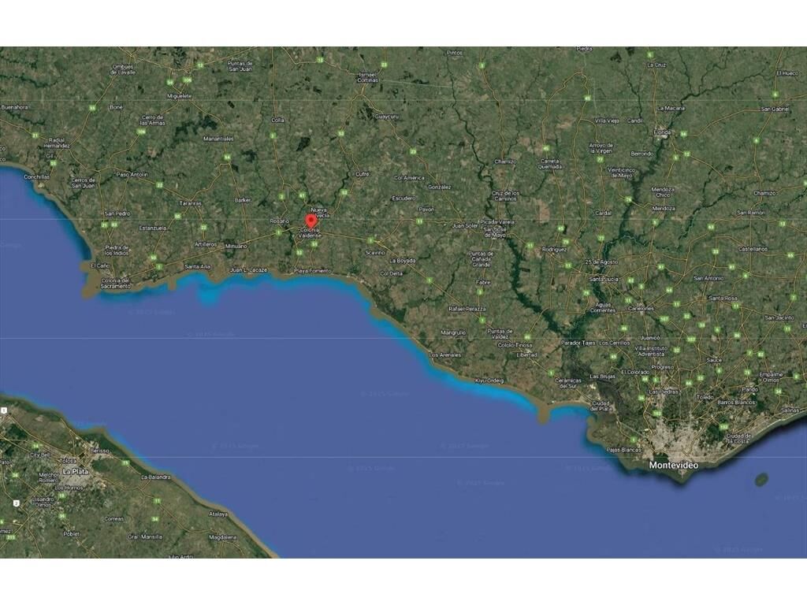Click the white route 2 shield near La Plata
Screen dimensions: 807x605
coord(17,503)
